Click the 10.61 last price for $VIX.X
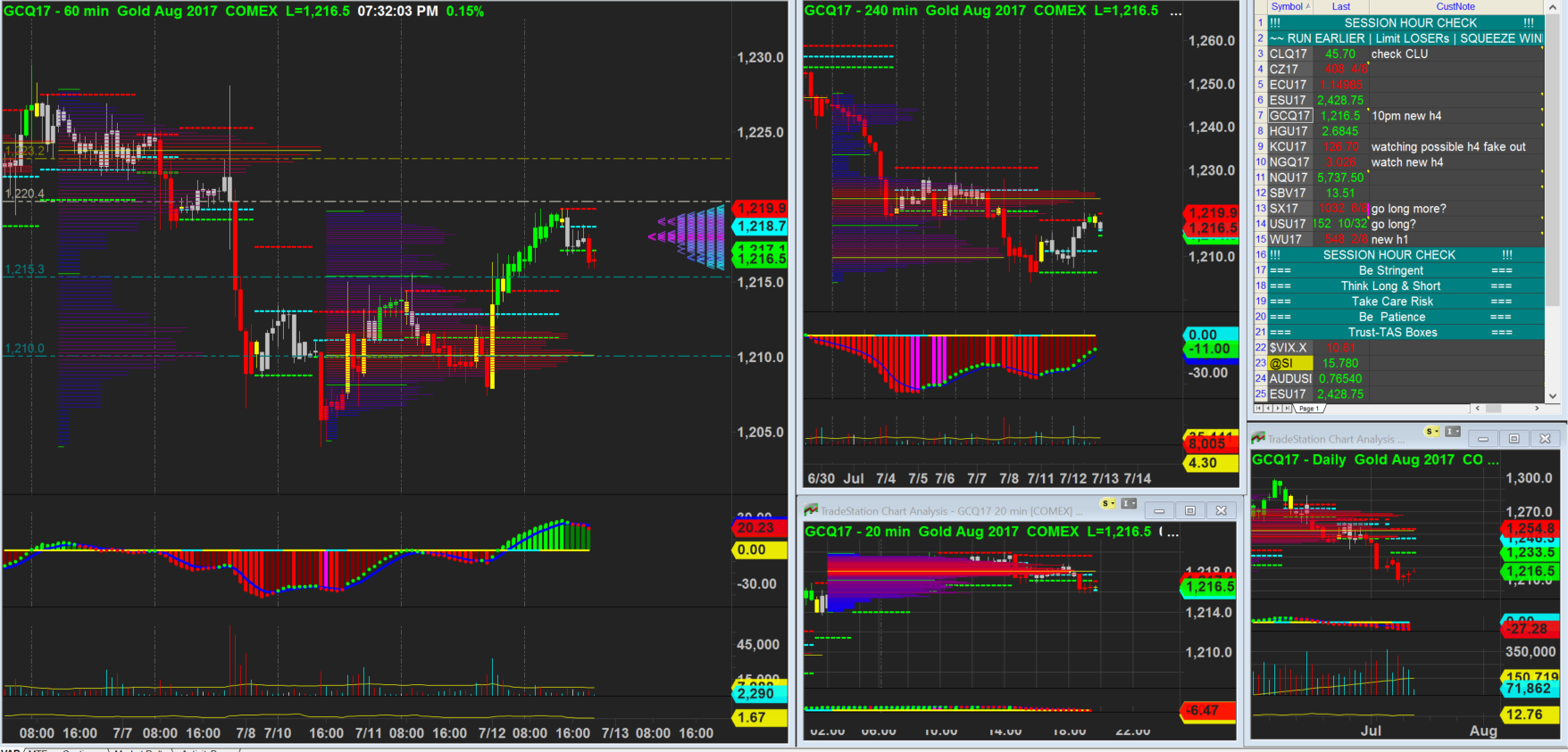This screenshot has width=1568, height=752. coord(1340,348)
